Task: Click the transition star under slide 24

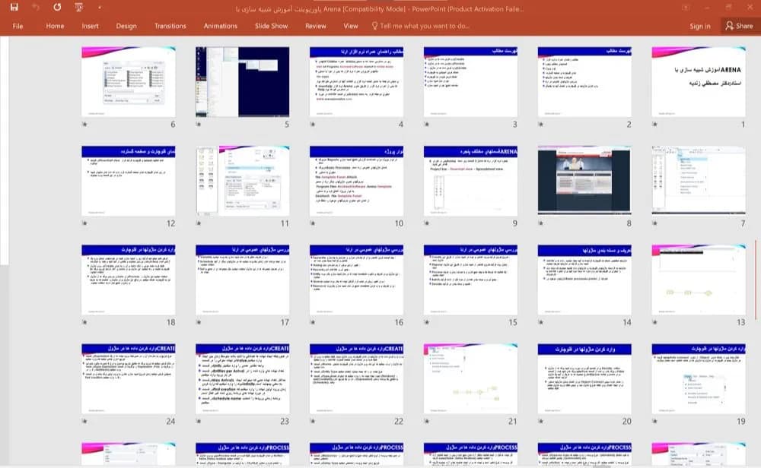Action: 84,422
